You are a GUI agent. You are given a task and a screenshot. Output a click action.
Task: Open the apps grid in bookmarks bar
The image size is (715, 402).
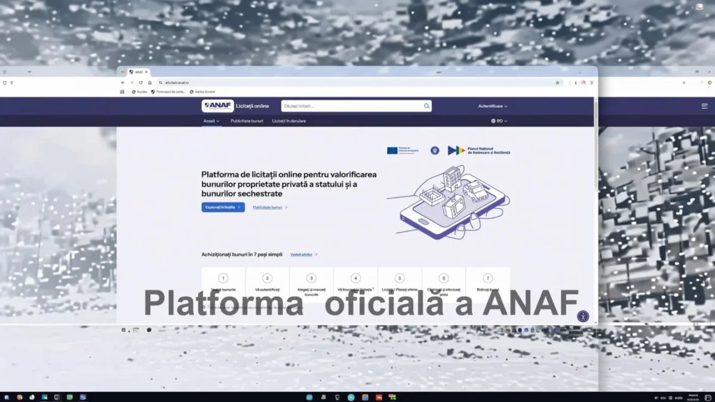pyautogui.click(x=123, y=92)
